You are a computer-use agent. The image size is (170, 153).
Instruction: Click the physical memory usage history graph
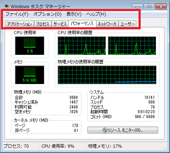point(107,75)
